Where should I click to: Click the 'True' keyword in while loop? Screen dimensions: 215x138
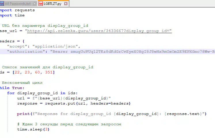tap(17, 88)
